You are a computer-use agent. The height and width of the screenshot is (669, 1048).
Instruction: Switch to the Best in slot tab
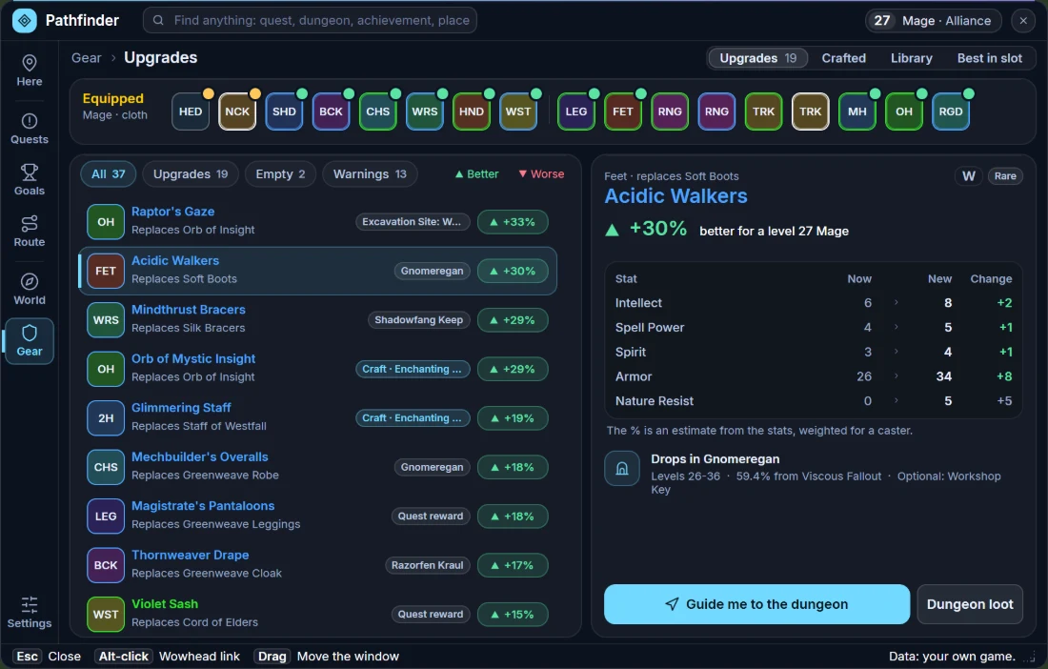989,58
